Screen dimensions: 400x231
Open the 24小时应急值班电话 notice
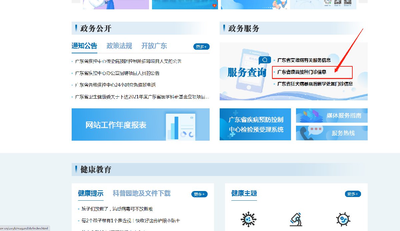(x=115, y=85)
